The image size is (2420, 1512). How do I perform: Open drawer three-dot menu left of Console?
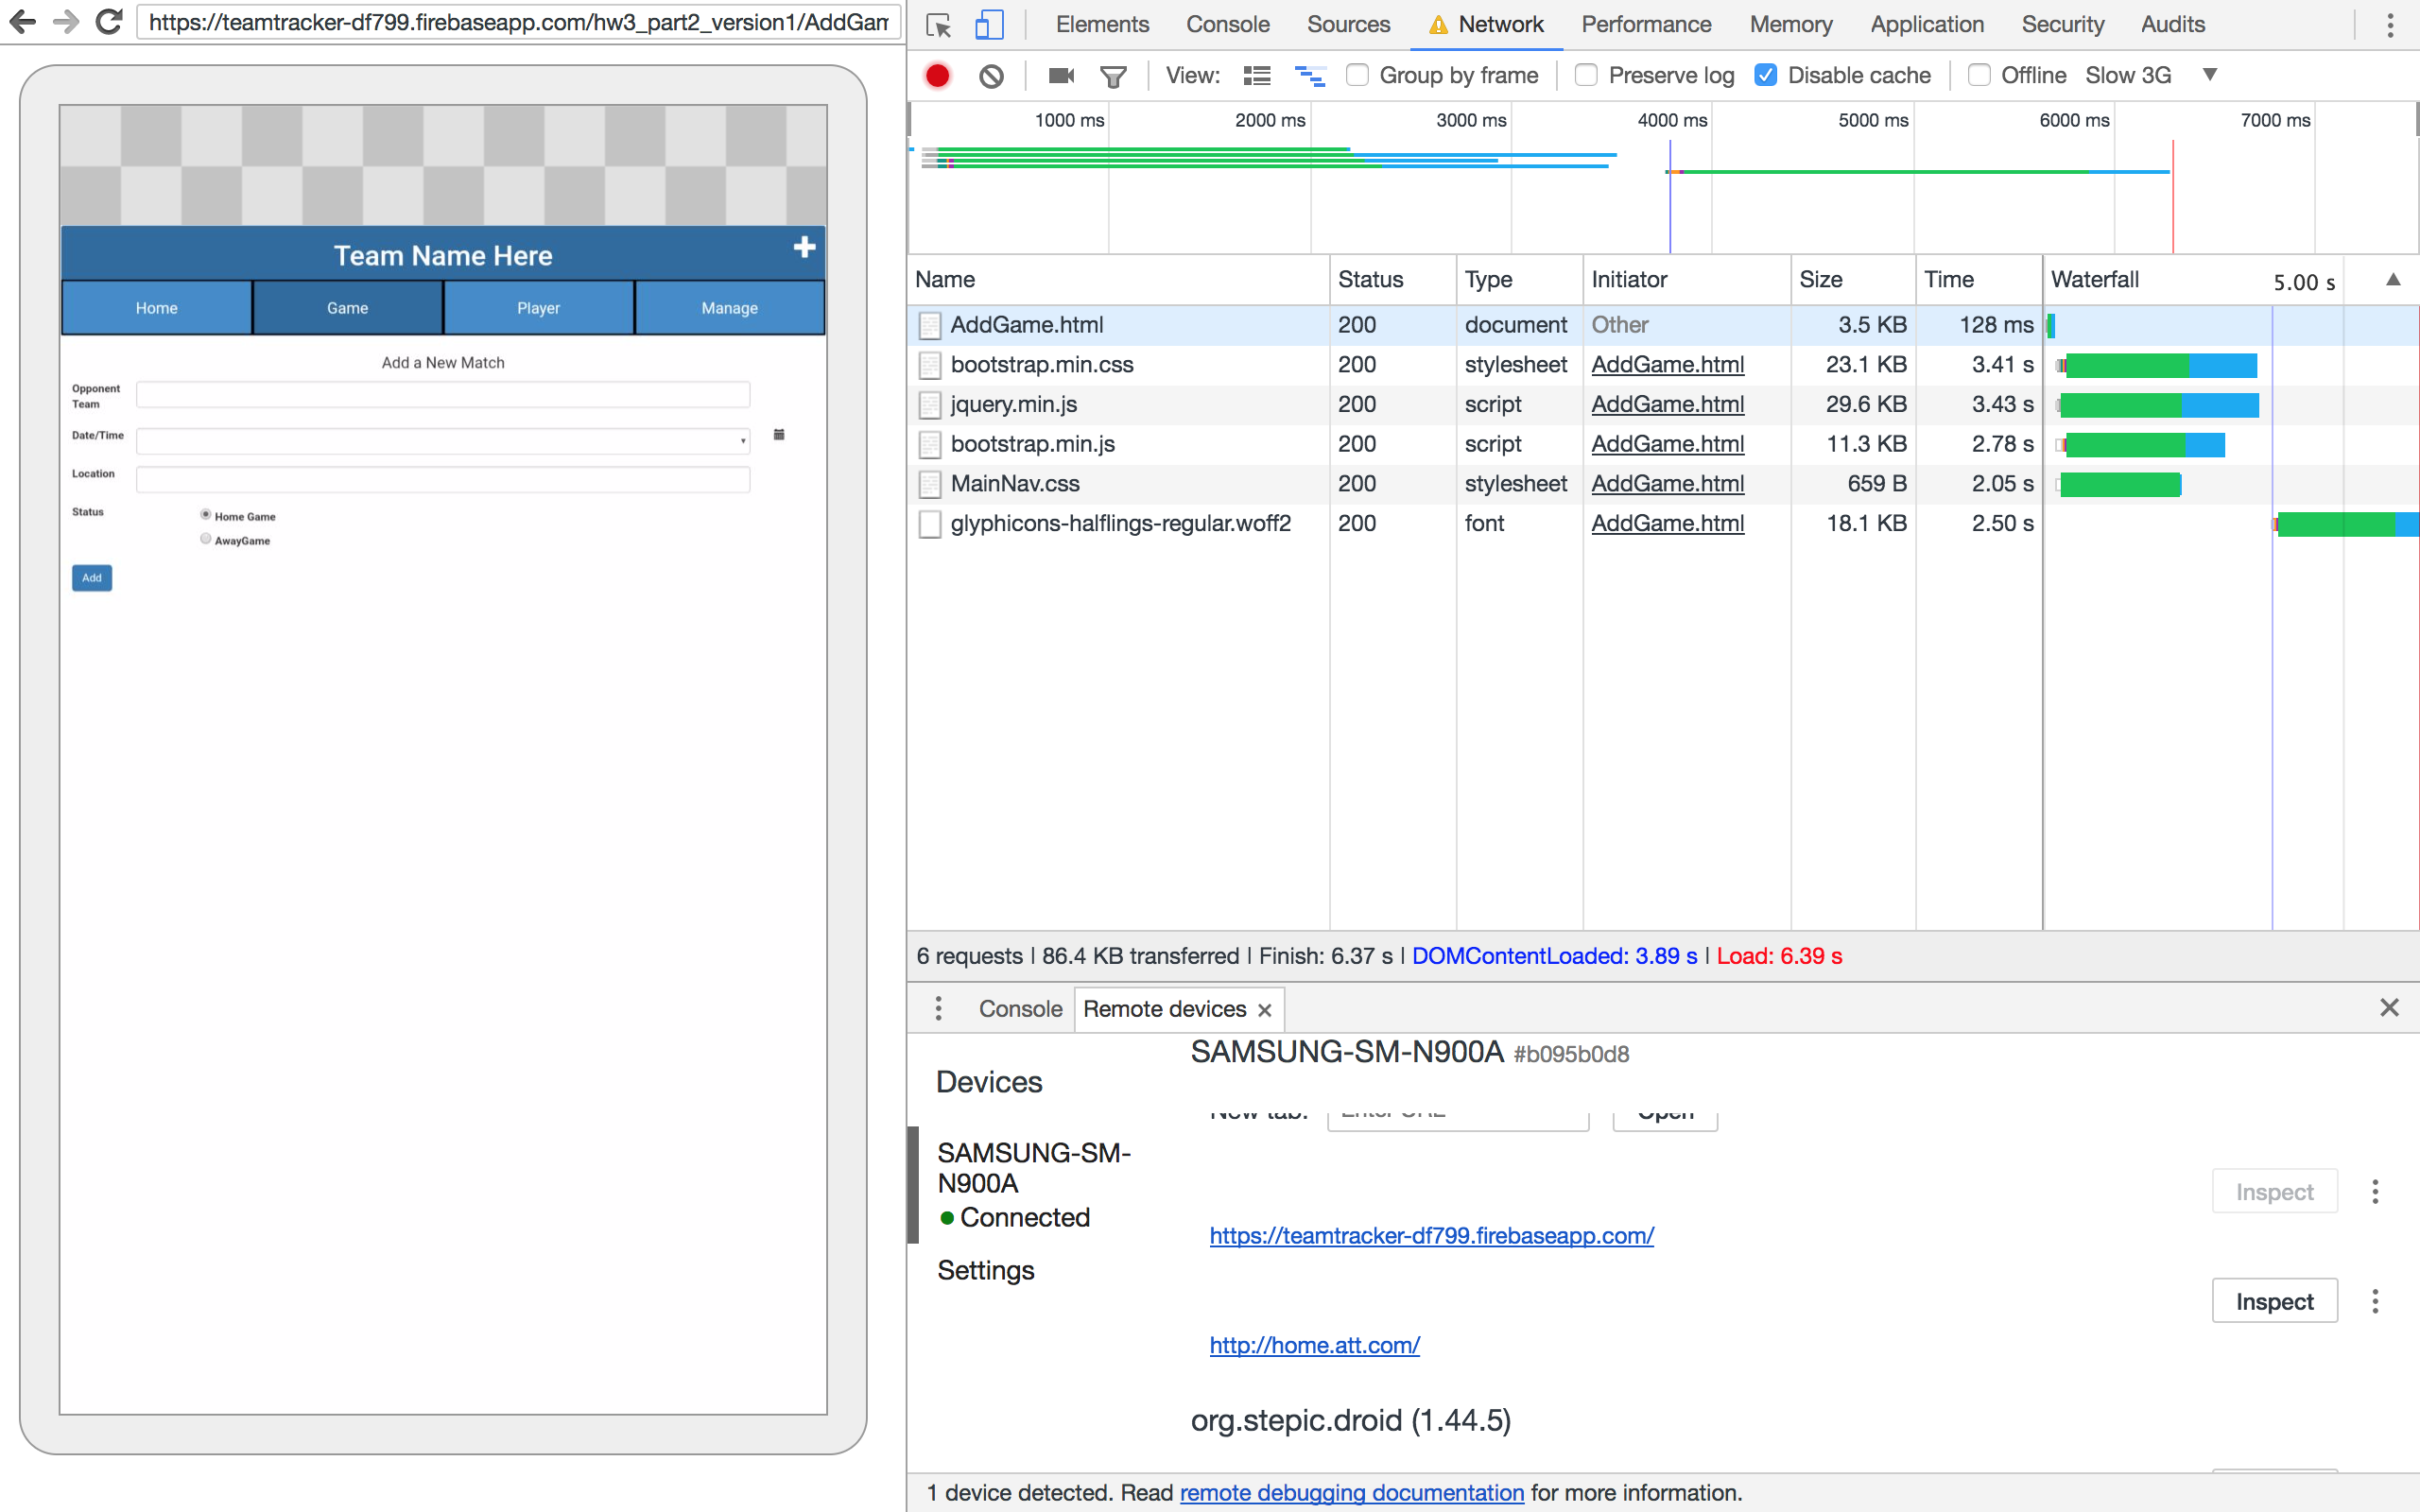938,1008
